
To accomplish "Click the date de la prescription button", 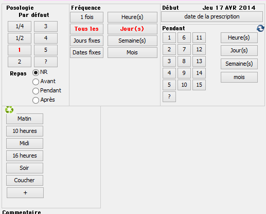I will [212, 17].
